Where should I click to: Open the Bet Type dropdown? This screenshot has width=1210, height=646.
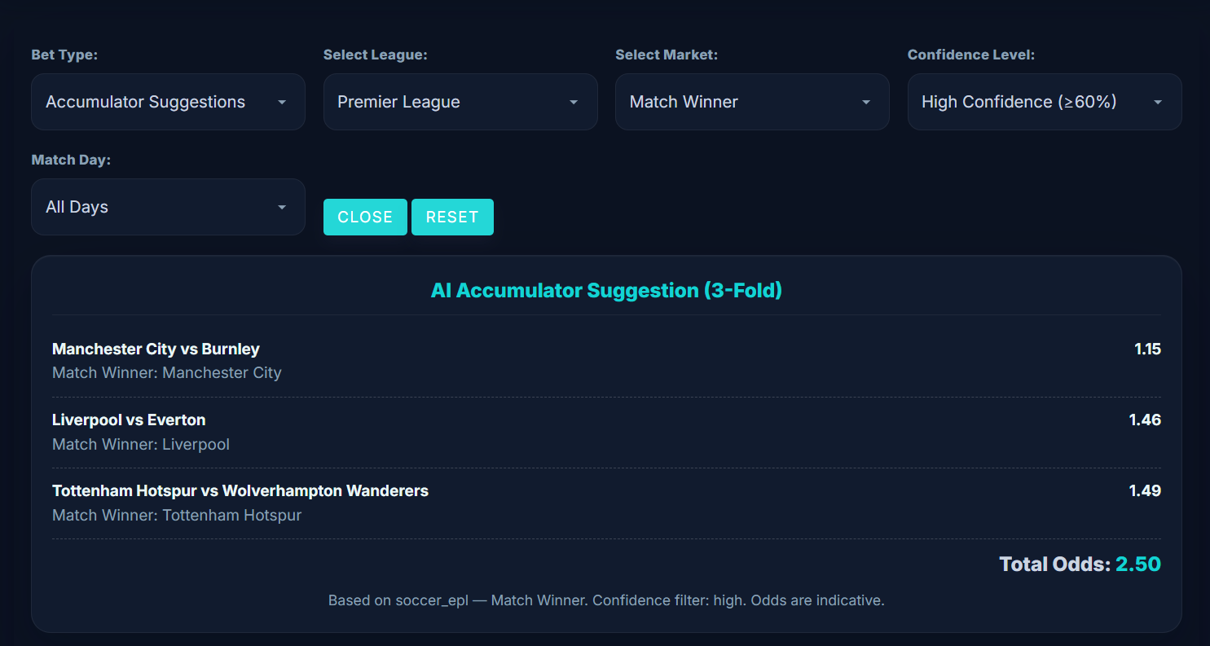coord(167,101)
